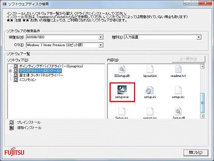
Task: Expand the マウスドライバー(ロジクール) tree node
Action: [x=10, y=71]
